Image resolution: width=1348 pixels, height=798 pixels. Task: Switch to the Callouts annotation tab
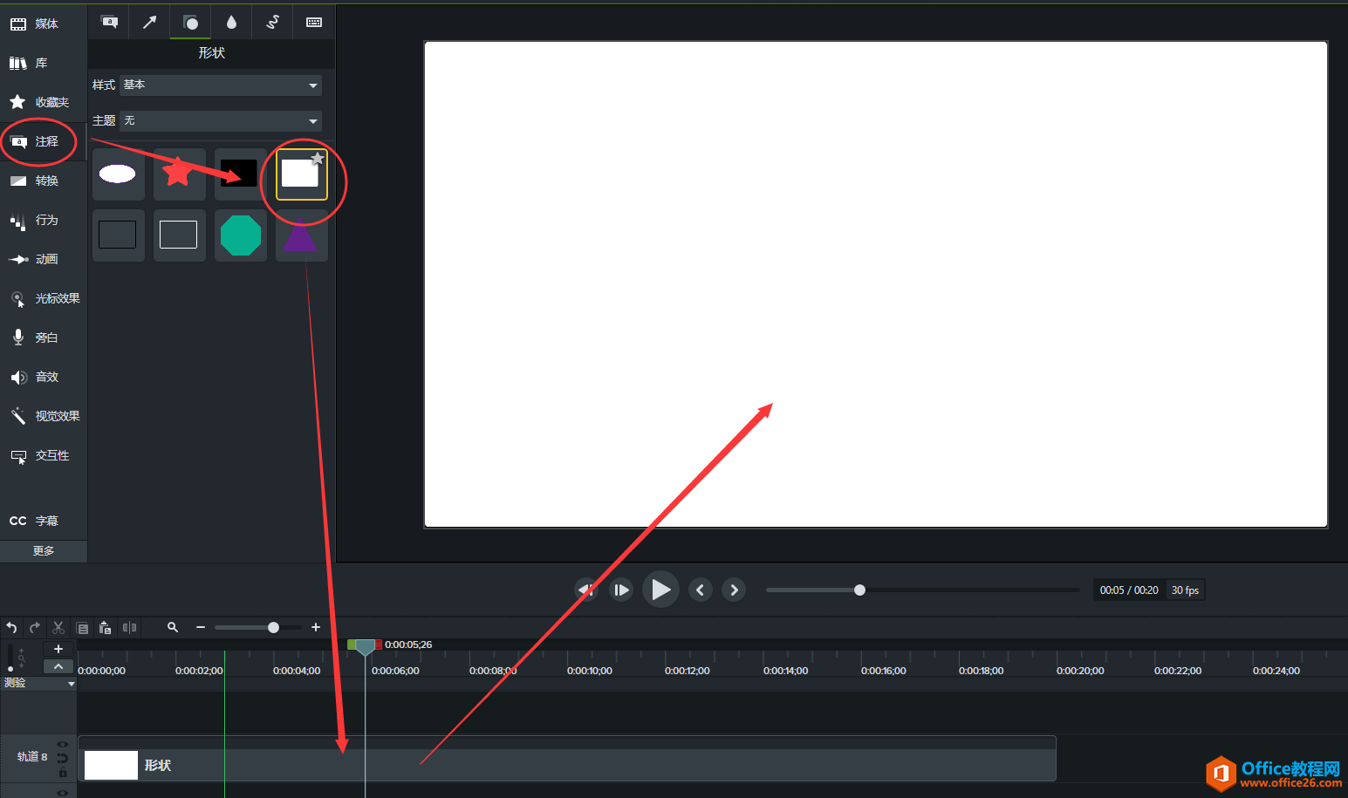(109, 22)
